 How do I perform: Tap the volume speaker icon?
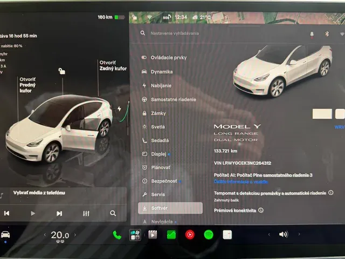point(284,234)
